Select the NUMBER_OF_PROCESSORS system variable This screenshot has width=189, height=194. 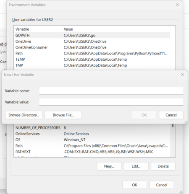click(92, 128)
